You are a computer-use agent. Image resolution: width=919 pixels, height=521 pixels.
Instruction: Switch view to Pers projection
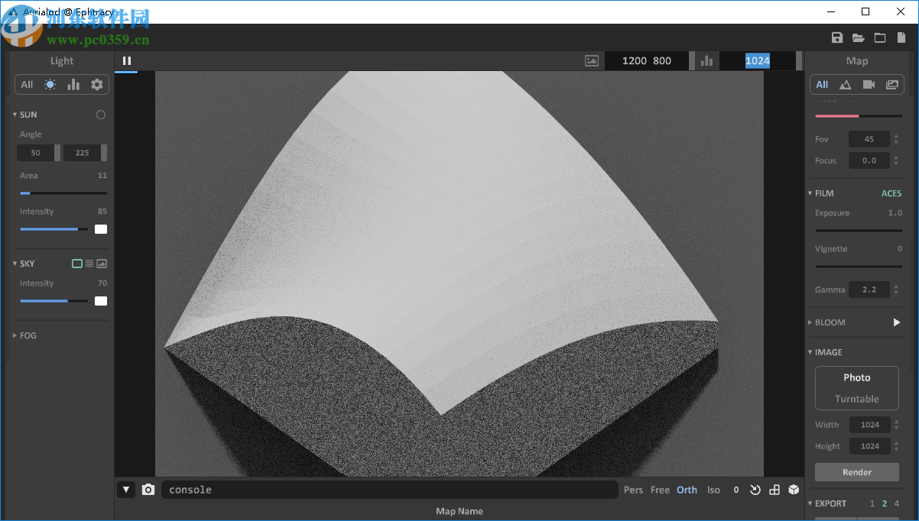(x=633, y=490)
